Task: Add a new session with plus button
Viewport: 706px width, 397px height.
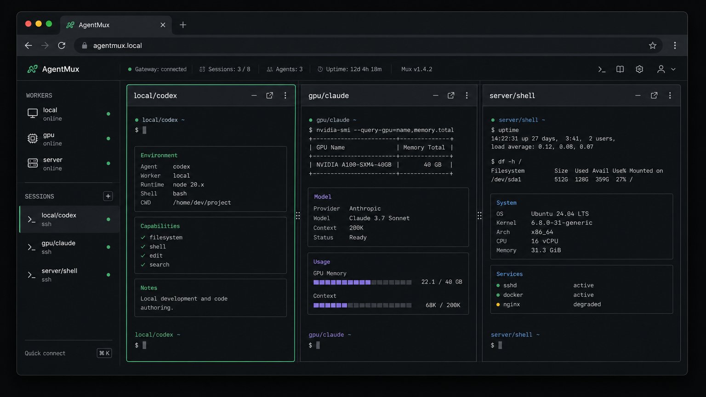Action: point(108,196)
